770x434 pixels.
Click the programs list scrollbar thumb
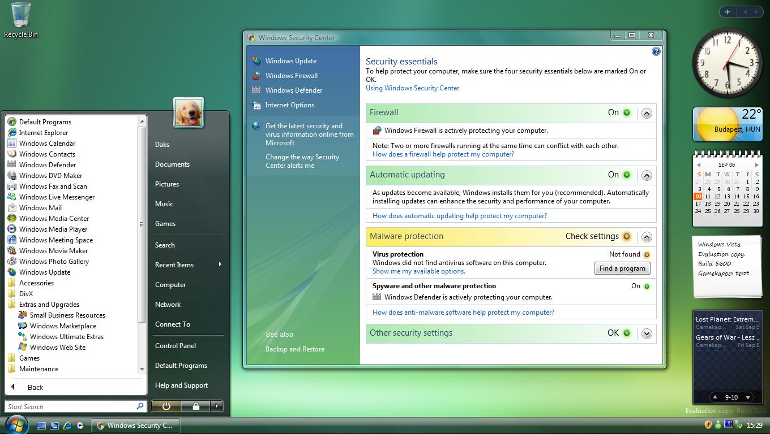pos(142,224)
